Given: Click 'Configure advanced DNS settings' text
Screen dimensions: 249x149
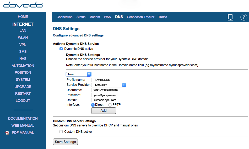Looking at the screenshot, I should tap(78, 35).
